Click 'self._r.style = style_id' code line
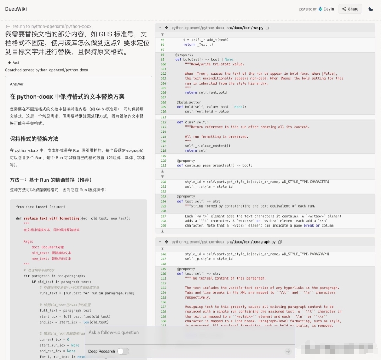Image resolution: width=381 pixels, height=360 pixels. pos(208,186)
